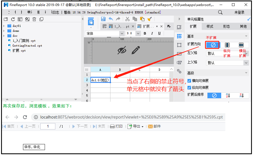Screen dimensions: 253x155
Task: Click the Undo arrow icon
Action: point(111,19)
